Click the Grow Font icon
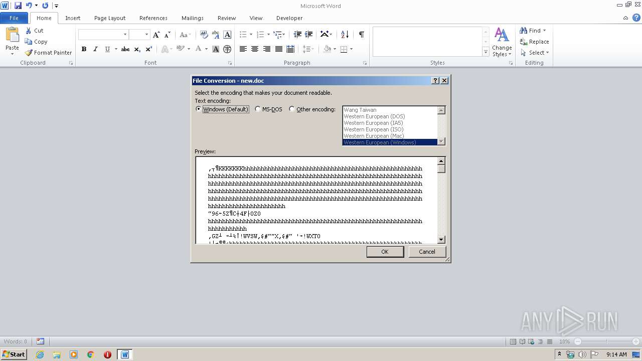The height and width of the screenshot is (361, 642). tap(156, 35)
